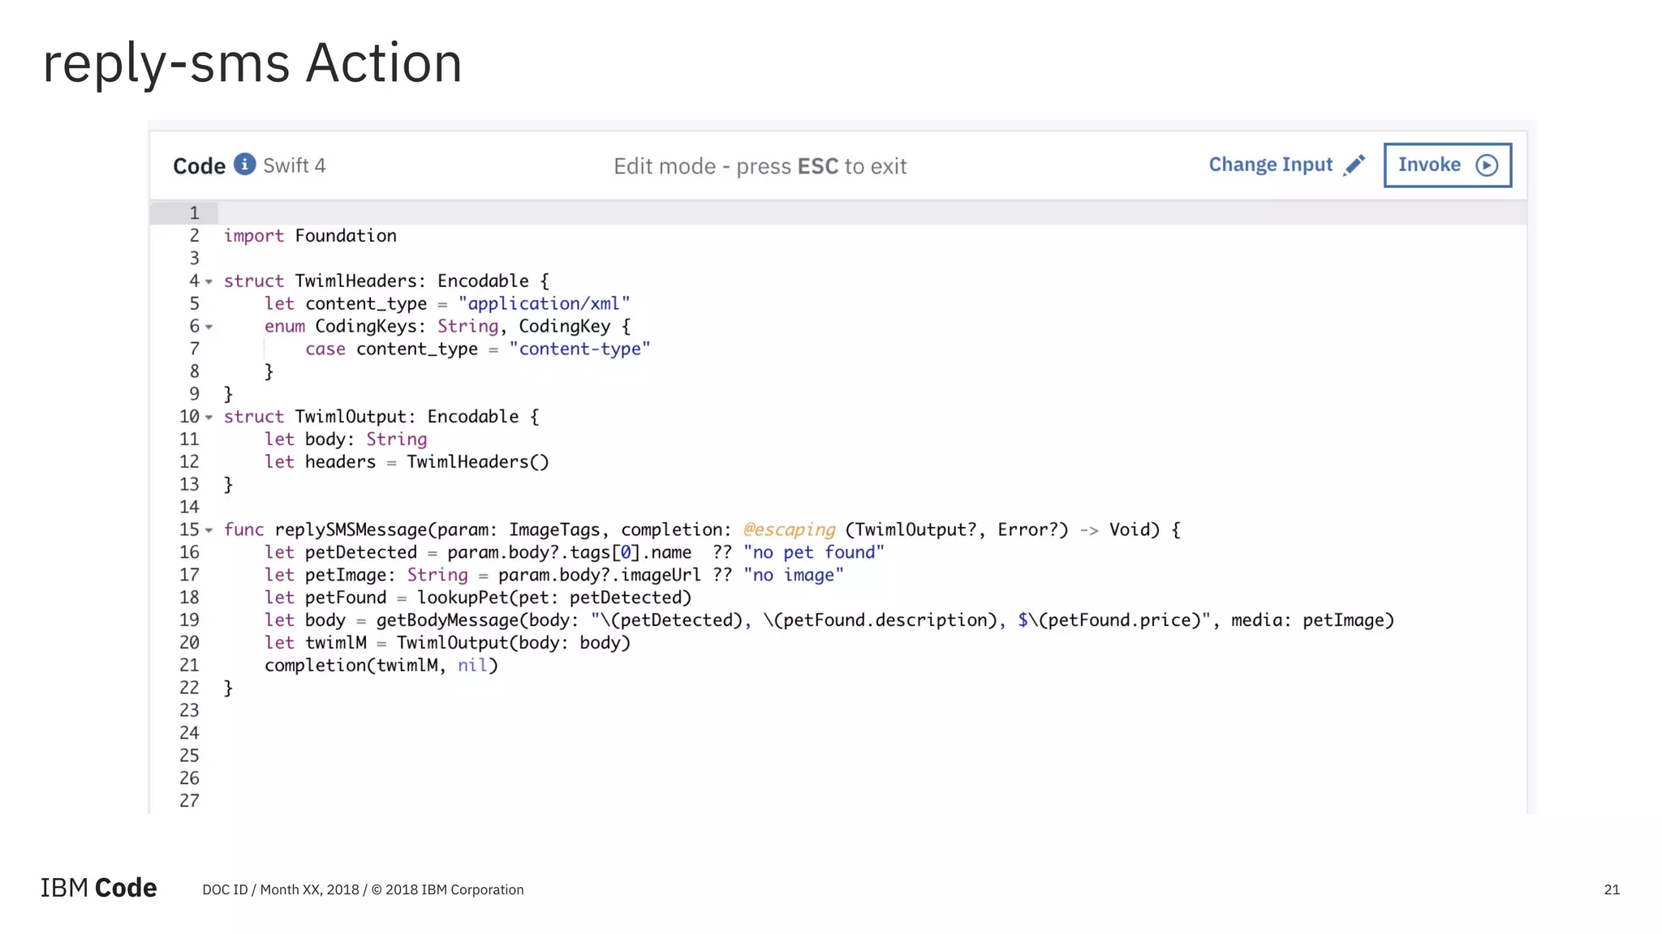Collapse the TwimlOutput struct at line 10
The image size is (1662, 934).
(209, 418)
